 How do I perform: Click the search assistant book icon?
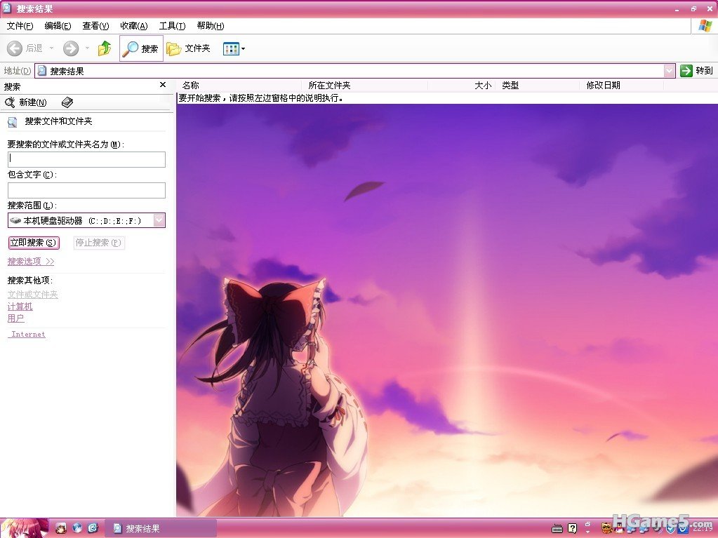click(x=67, y=102)
